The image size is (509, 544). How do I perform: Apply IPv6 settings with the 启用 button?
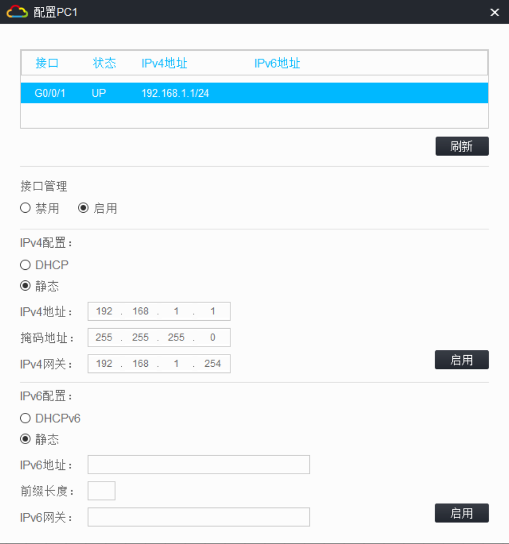click(x=461, y=513)
